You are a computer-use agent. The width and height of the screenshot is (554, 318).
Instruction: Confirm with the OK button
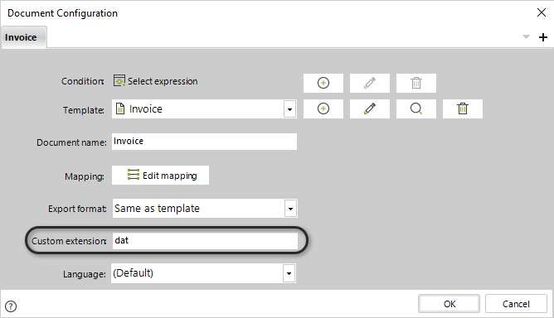pyautogui.click(x=449, y=304)
